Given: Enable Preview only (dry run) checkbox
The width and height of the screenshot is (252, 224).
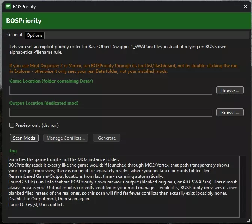Looking at the screenshot, I should click(12, 125).
